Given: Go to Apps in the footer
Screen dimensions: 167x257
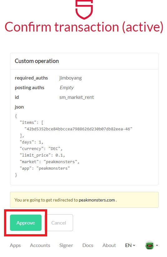Looking at the screenshot, I should [x=15, y=245].
